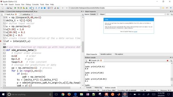
Task: Open the Source Console dropdown
Action: pos(94,14)
